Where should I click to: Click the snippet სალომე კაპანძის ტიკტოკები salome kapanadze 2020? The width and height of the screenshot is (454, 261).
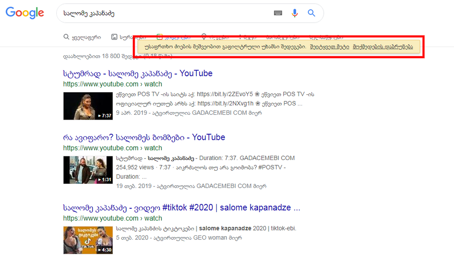coord(206,229)
